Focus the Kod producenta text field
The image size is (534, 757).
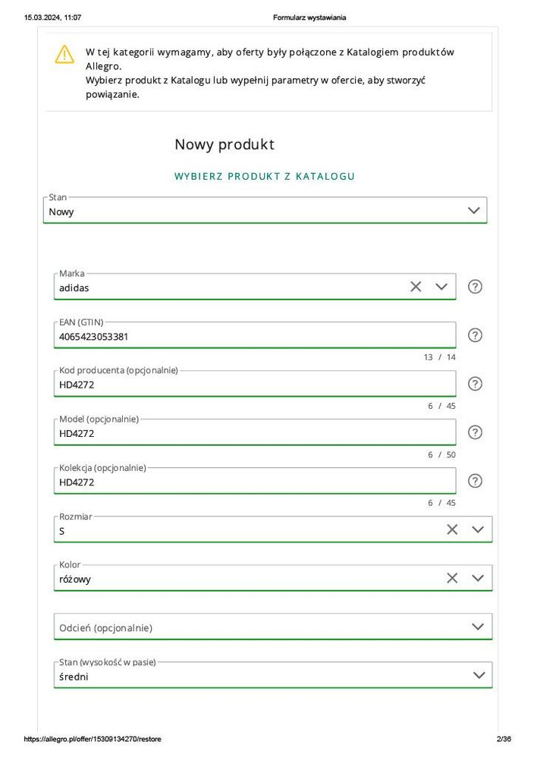click(x=254, y=385)
